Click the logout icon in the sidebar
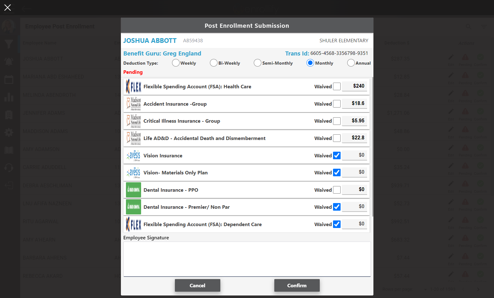494x298 pixels. [9, 185]
